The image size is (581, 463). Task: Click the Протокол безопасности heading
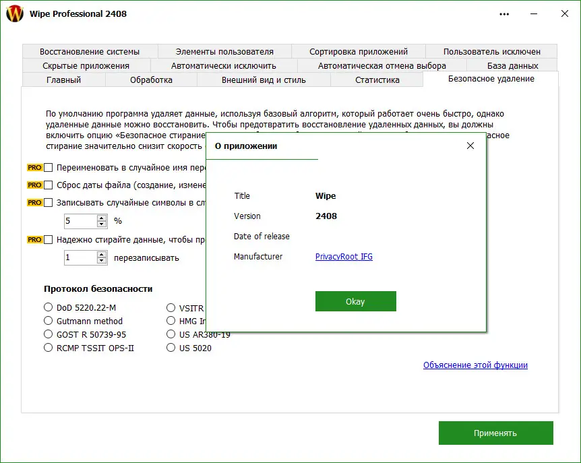click(x=98, y=288)
